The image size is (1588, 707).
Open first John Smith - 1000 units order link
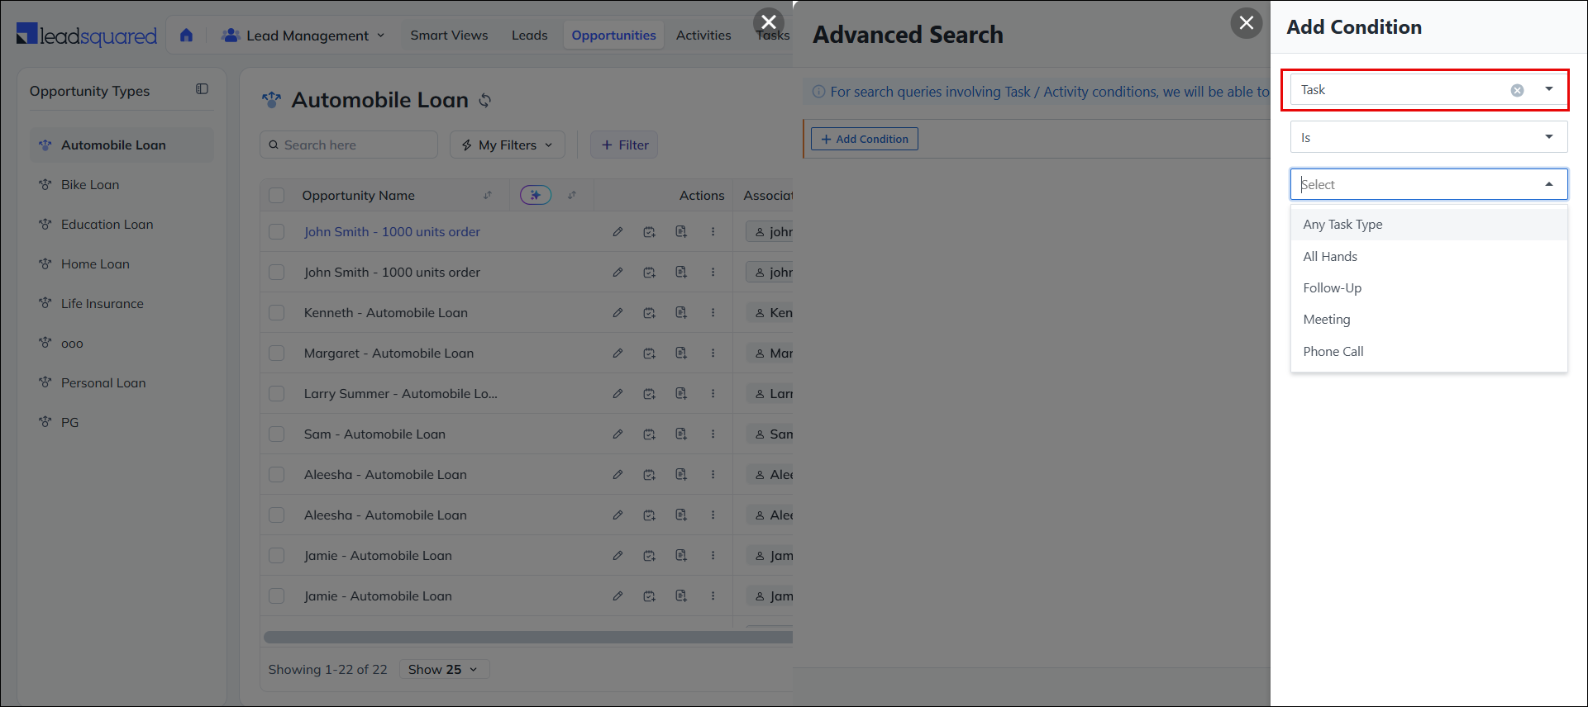(392, 232)
